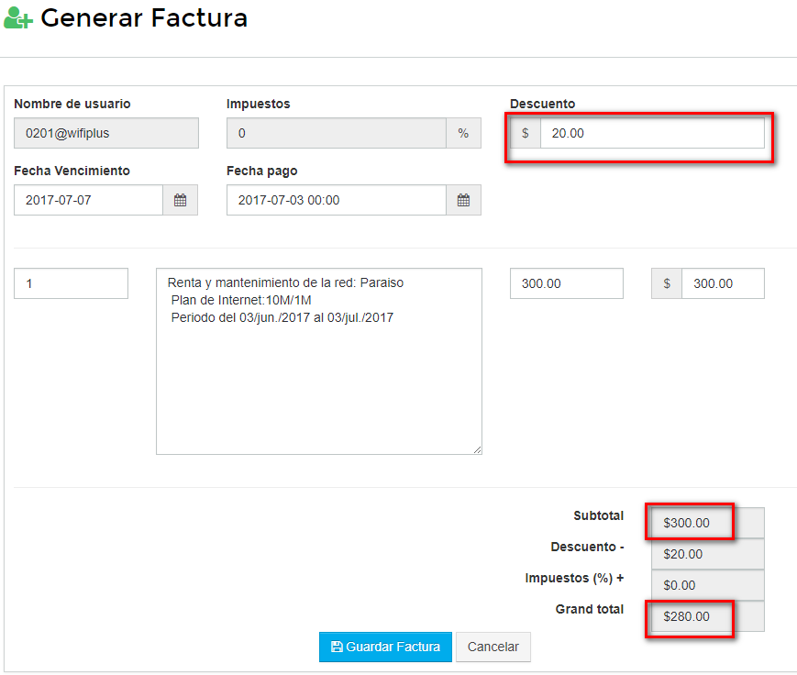797x675 pixels.
Task: Click the dollar sign beside Descuento input
Action: click(x=526, y=133)
